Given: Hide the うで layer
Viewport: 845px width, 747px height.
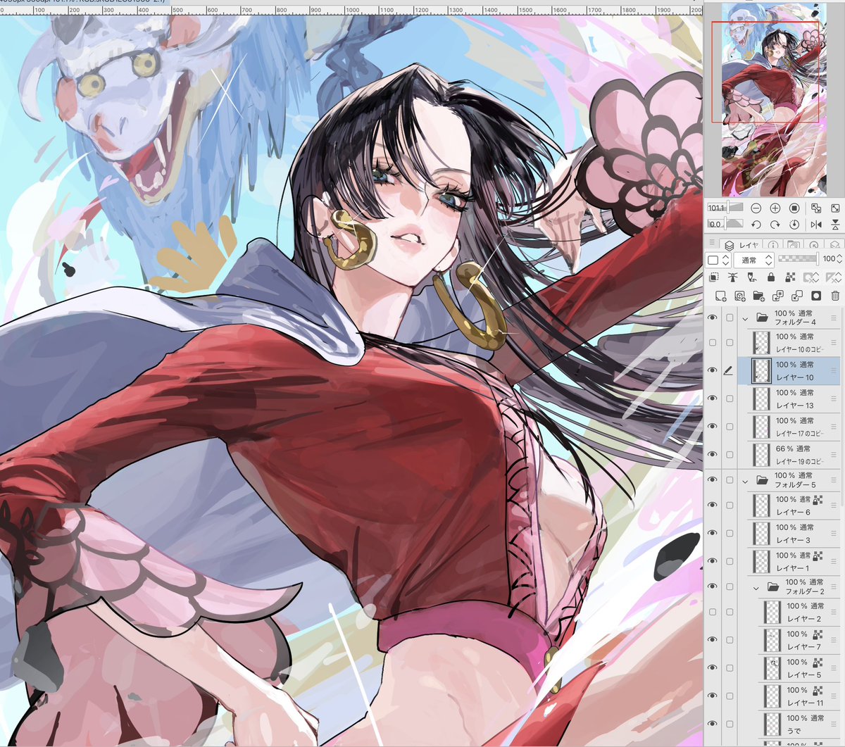Looking at the screenshot, I should click(x=712, y=724).
